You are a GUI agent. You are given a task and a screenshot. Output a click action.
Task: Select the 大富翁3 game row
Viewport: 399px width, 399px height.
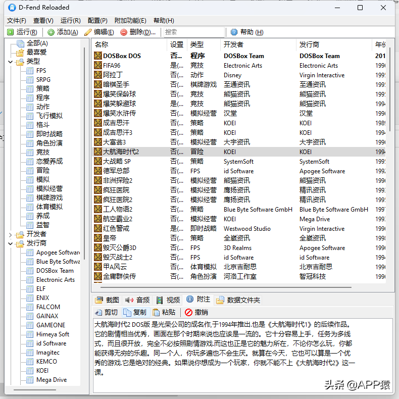click(239, 142)
